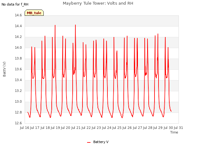
Task: Click the "No data for f_RH" message
Action: (15, 4)
